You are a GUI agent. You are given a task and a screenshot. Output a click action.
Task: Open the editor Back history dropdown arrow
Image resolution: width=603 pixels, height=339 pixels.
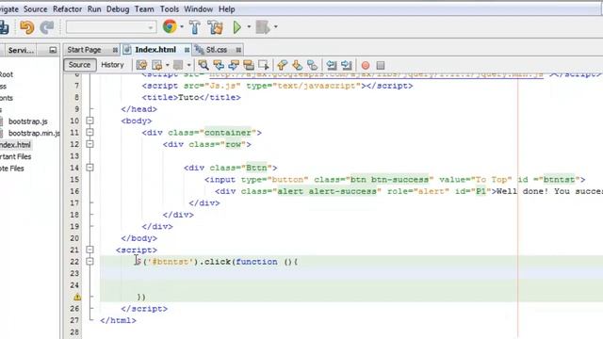coord(168,65)
